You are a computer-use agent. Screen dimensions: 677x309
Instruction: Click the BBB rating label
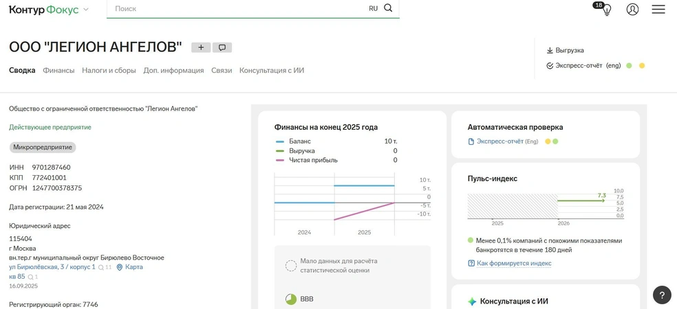[x=306, y=299]
